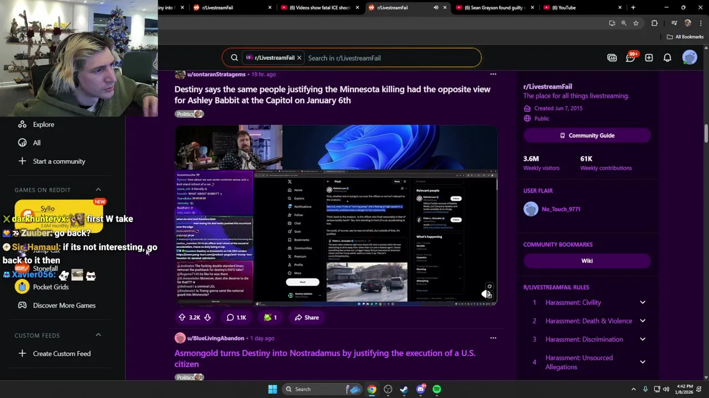Viewport: 709px width, 398px height.
Task: Open OBS Studio from the taskbar
Action: coord(388,389)
